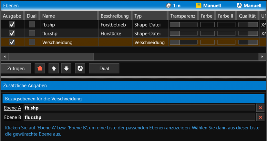Click the Dual button
Screen dimensions: 267x141
[x=104, y=69]
